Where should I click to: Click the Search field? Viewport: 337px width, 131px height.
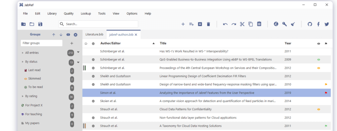tap(98, 24)
